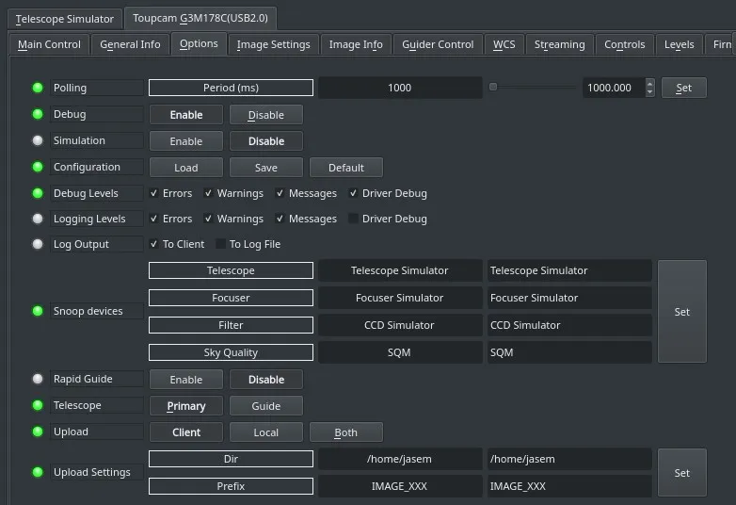Set upload mode to Both

(346, 432)
